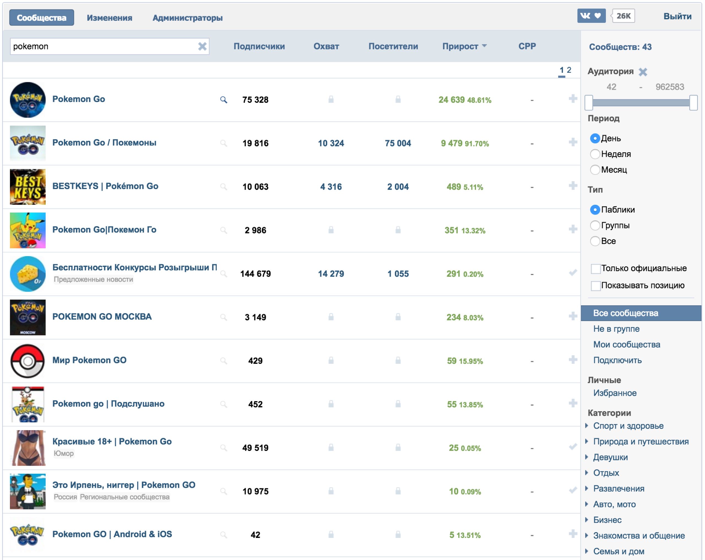The height and width of the screenshot is (560, 705).
Task: Select the Неделя period radio button
Action: click(x=595, y=154)
